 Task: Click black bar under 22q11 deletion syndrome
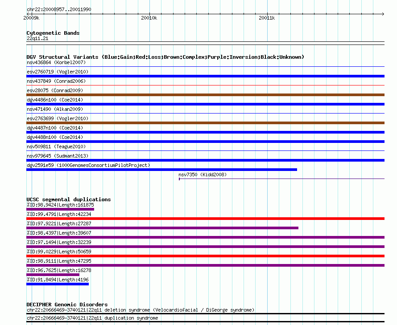(x=205, y=313)
